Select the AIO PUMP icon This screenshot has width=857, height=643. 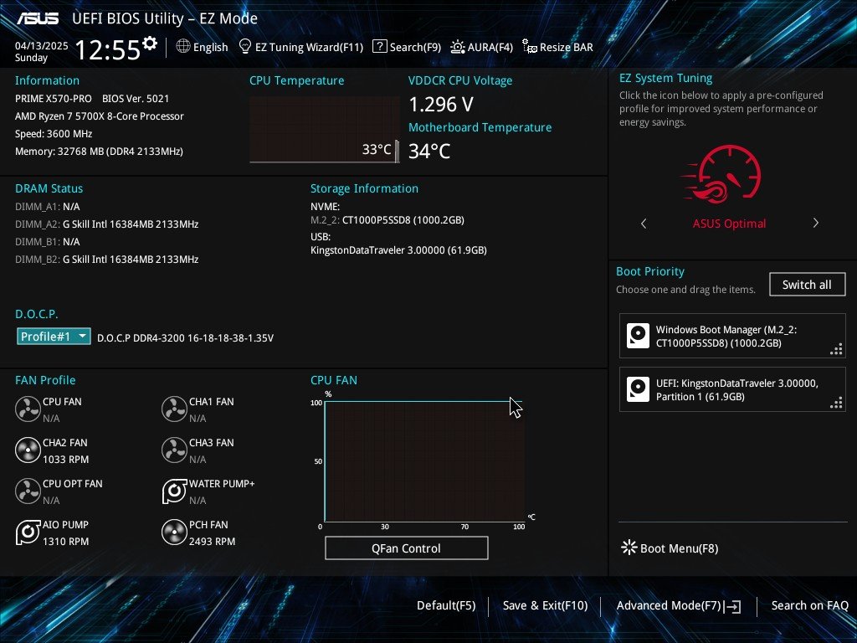tap(28, 532)
